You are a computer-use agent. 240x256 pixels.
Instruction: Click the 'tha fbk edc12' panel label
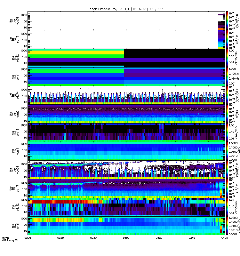click(15, 58)
